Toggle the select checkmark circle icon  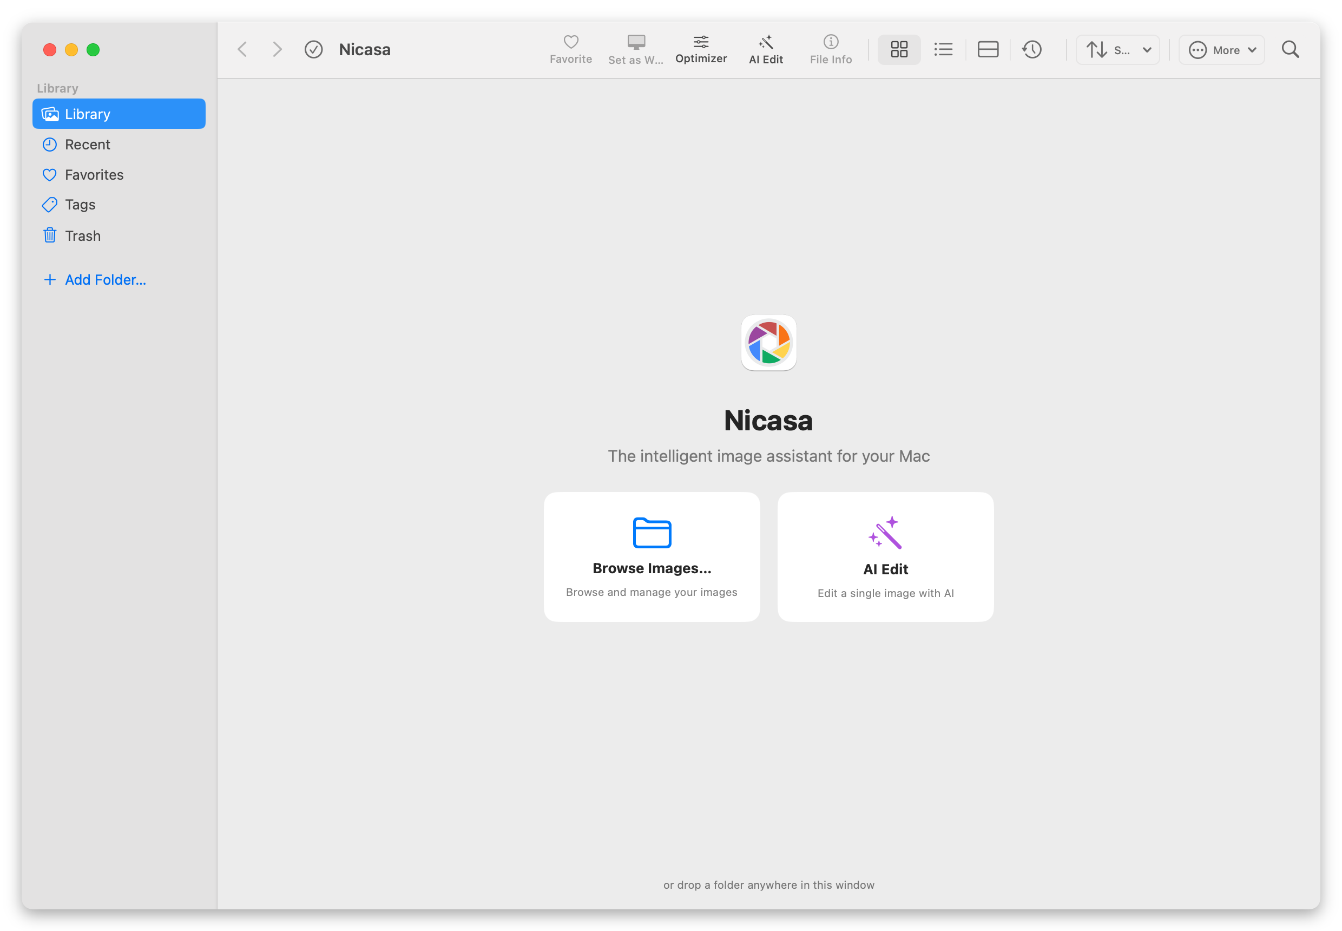313,50
